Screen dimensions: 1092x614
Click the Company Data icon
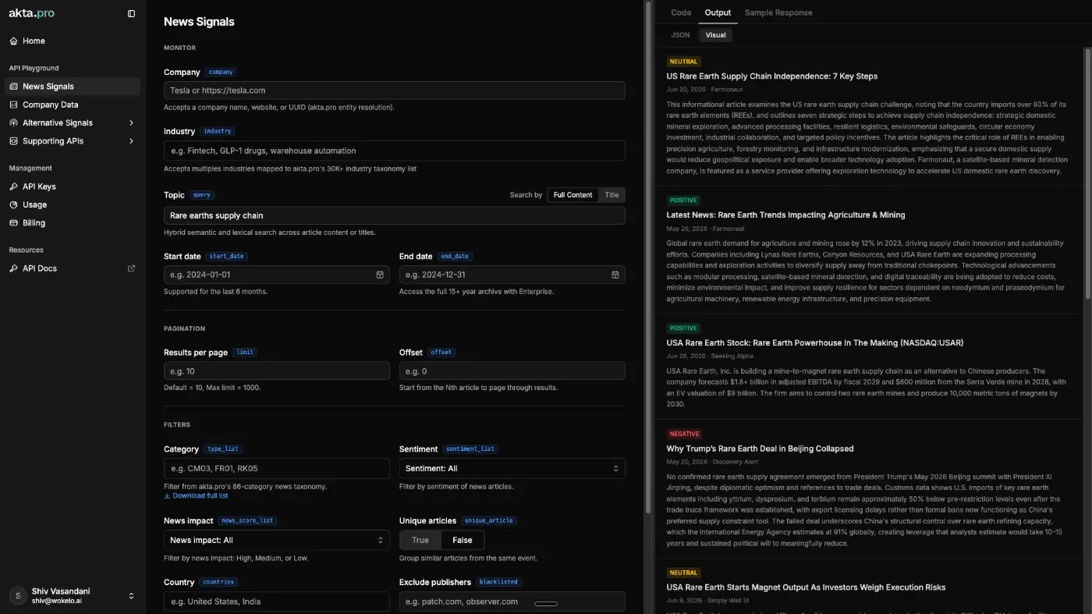click(x=13, y=105)
